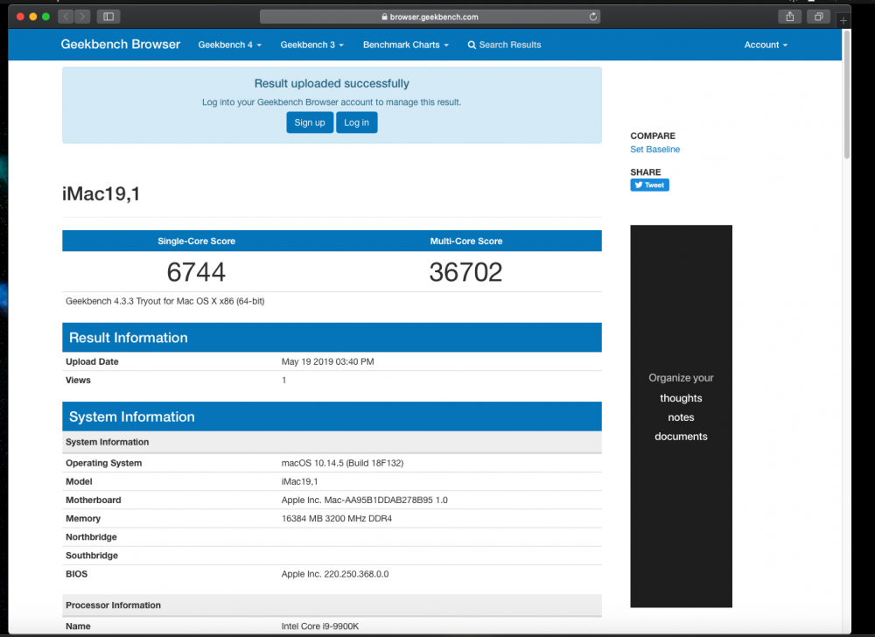
Task: Open the Safari share icon
Action: 789,17
